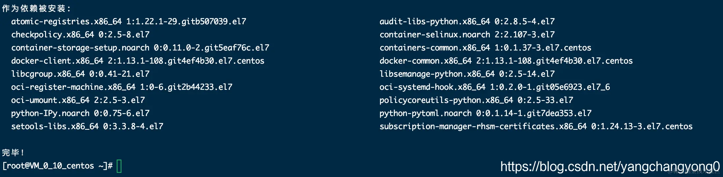Click the audit-libs-python.x86_64 package entry
The height and width of the screenshot is (177, 723).
pos(467,22)
